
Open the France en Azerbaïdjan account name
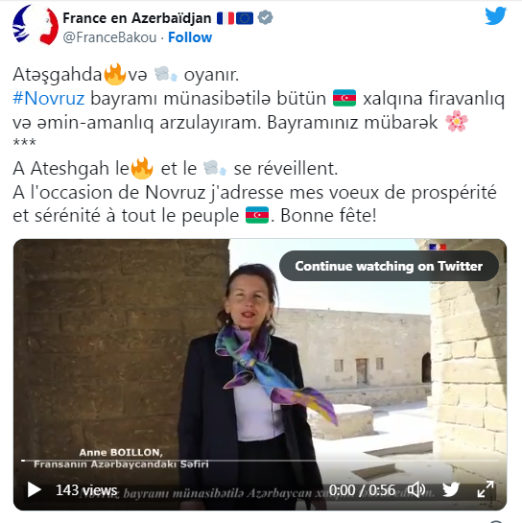coord(137,18)
